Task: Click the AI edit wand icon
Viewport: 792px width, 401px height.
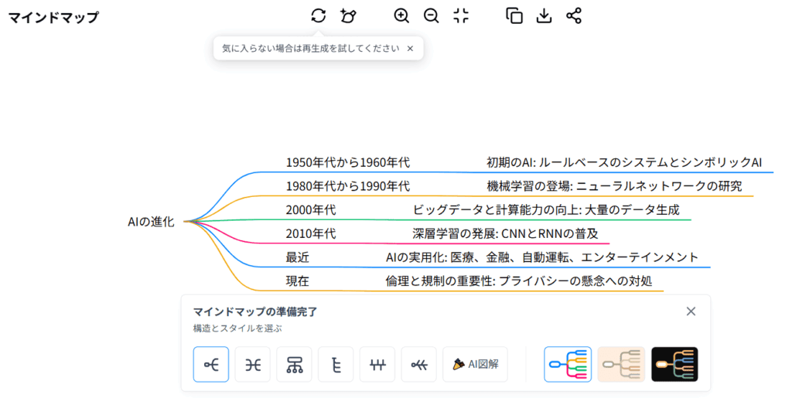Action: click(x=348, y=15)
